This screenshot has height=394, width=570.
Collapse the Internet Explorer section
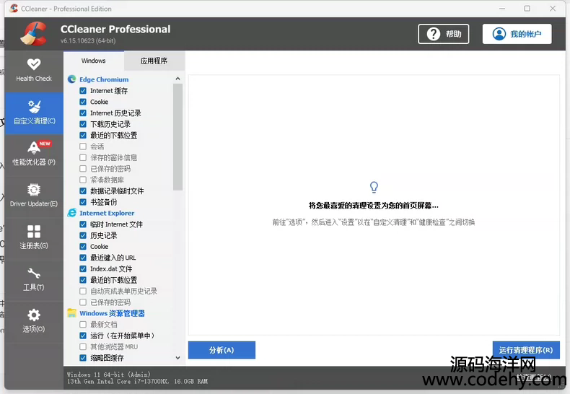click(x=107, y=213)
